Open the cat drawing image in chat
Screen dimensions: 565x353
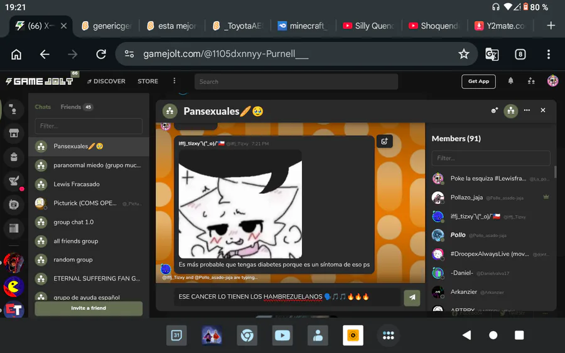click(x=240, y=204)
